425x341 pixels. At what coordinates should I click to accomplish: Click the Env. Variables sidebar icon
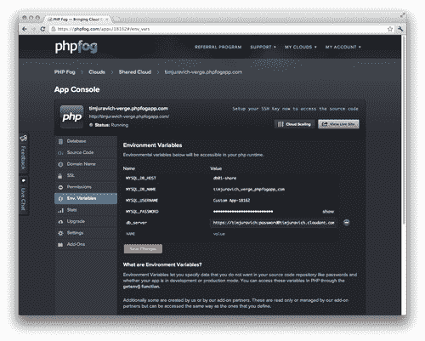[60, 199]
